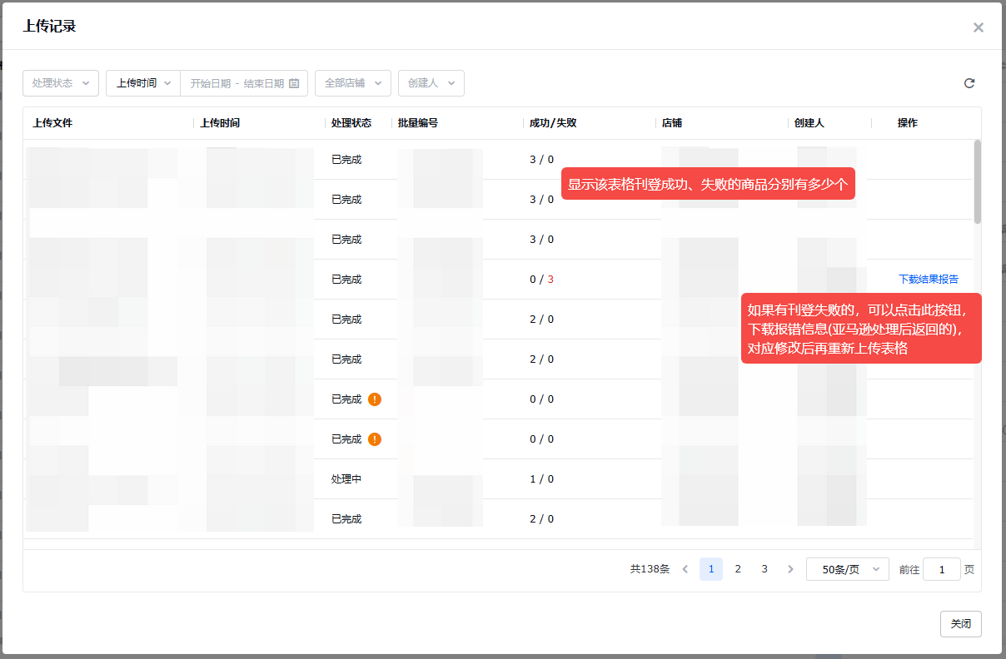This screenshot has height=659, width=1006.
Task: Open the 处理状态 filter dropdown
Action: point(60,82)
